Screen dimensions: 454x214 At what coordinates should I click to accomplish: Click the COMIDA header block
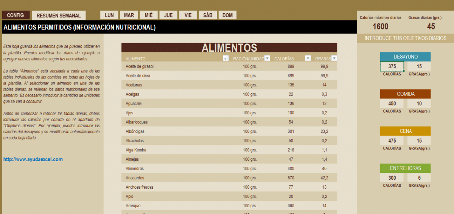pos(406,94)
